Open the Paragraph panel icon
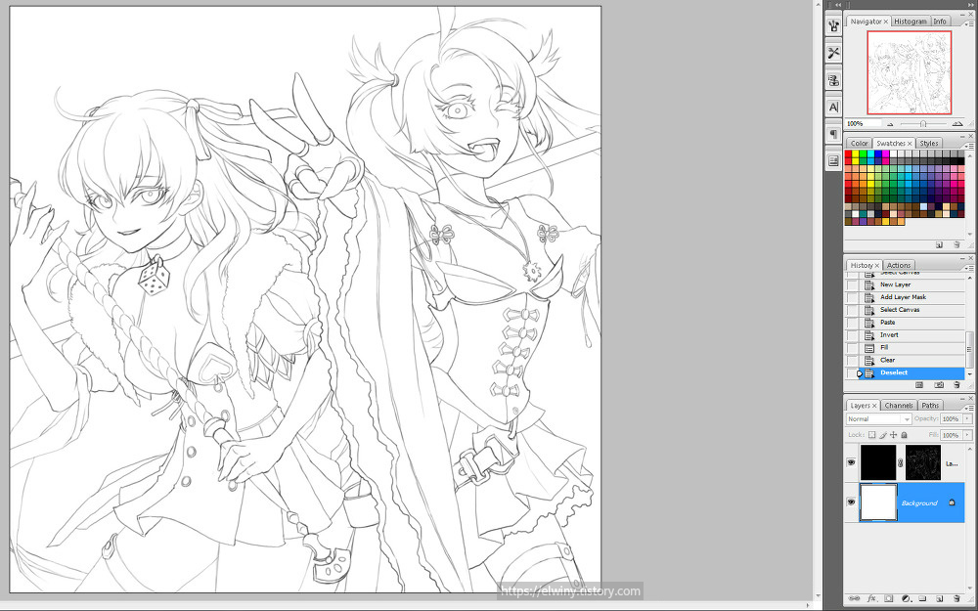This screenshot has width=978, height=611. pyautogui.click(x=833, y=134)
